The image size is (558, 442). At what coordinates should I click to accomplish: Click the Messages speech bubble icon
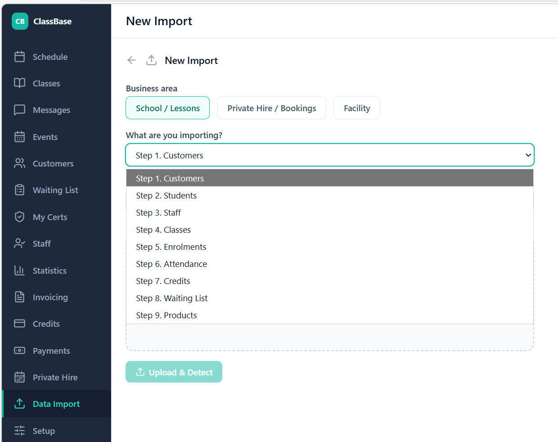[19, 110]
